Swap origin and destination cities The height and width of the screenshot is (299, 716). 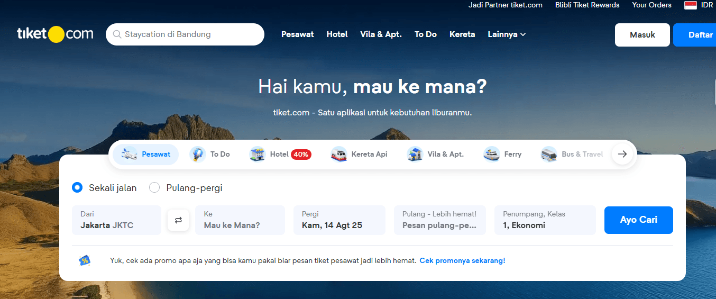pyautogui.click(x=178, y=220)
